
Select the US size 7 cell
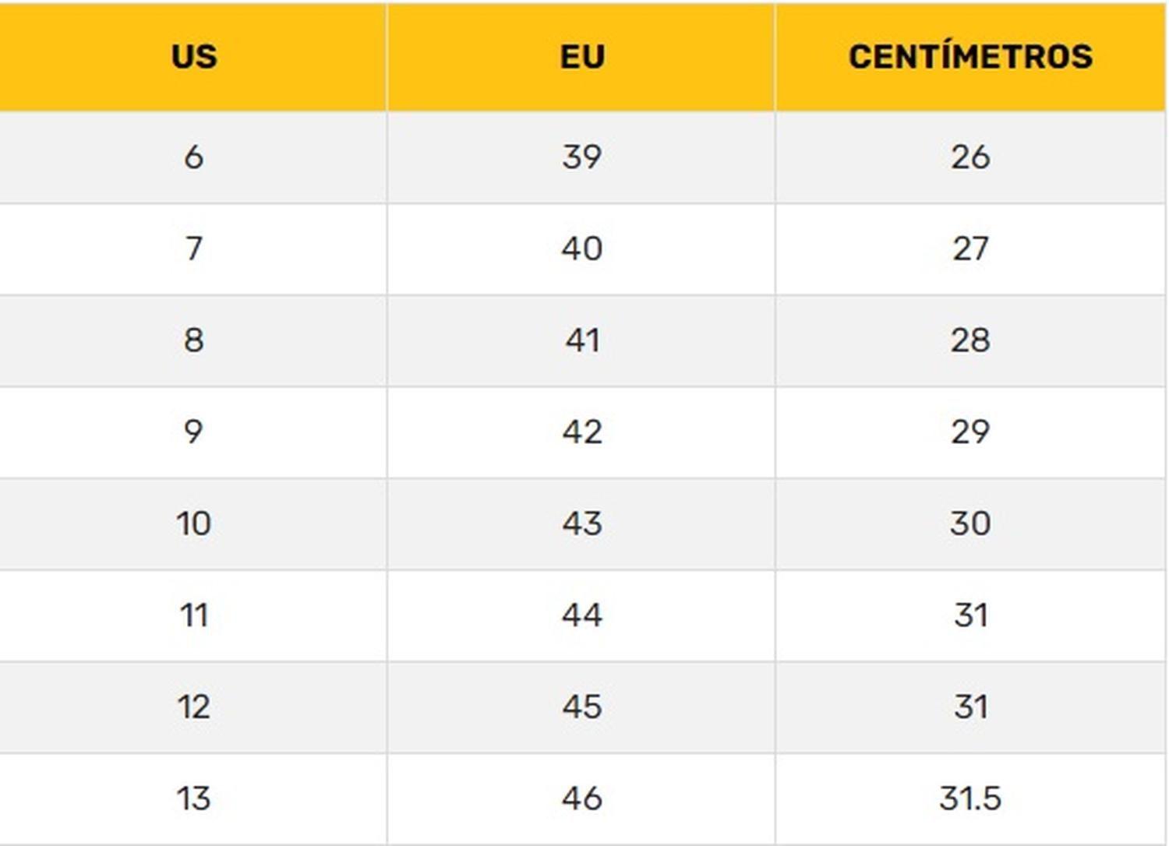193,249
